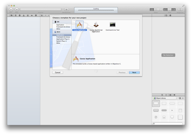Viewport: 192px width, 135px height.
Task: Show the Issue navigator warning icon
Action: [x=24, y=16]
